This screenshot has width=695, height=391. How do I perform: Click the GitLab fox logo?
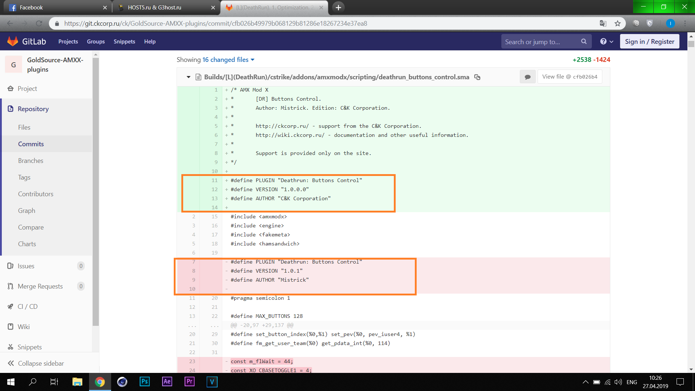13,41
